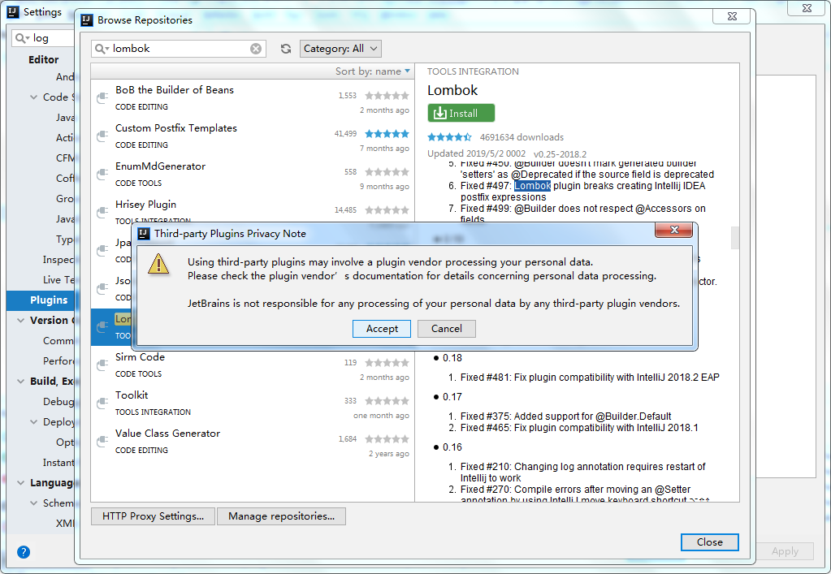
Task: Expand Languages section in Settings tree
Action: point(20,483)
